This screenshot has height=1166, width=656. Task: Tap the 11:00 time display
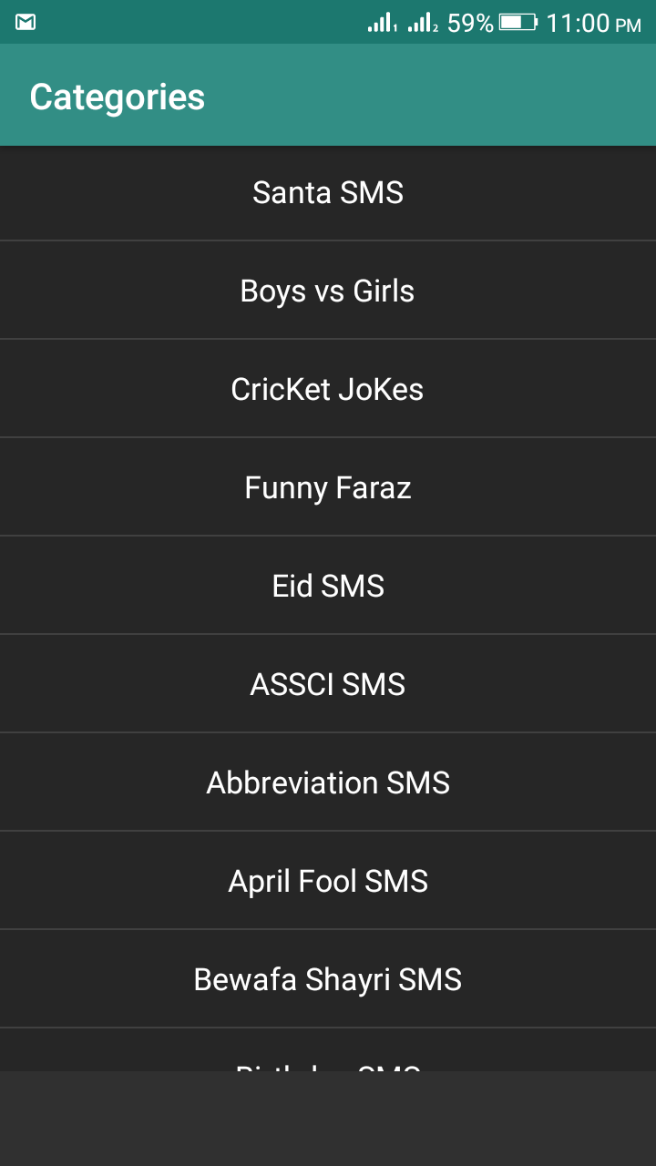coord(578,23)
